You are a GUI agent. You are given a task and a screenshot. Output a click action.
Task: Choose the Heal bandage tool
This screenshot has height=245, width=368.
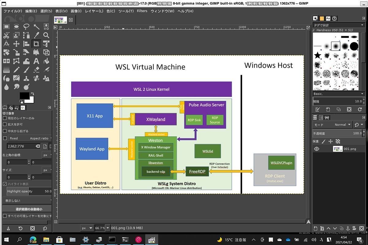[x=36, y=78]
